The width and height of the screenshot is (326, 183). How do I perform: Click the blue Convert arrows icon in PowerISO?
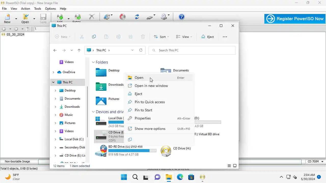[x=137, y=17]
